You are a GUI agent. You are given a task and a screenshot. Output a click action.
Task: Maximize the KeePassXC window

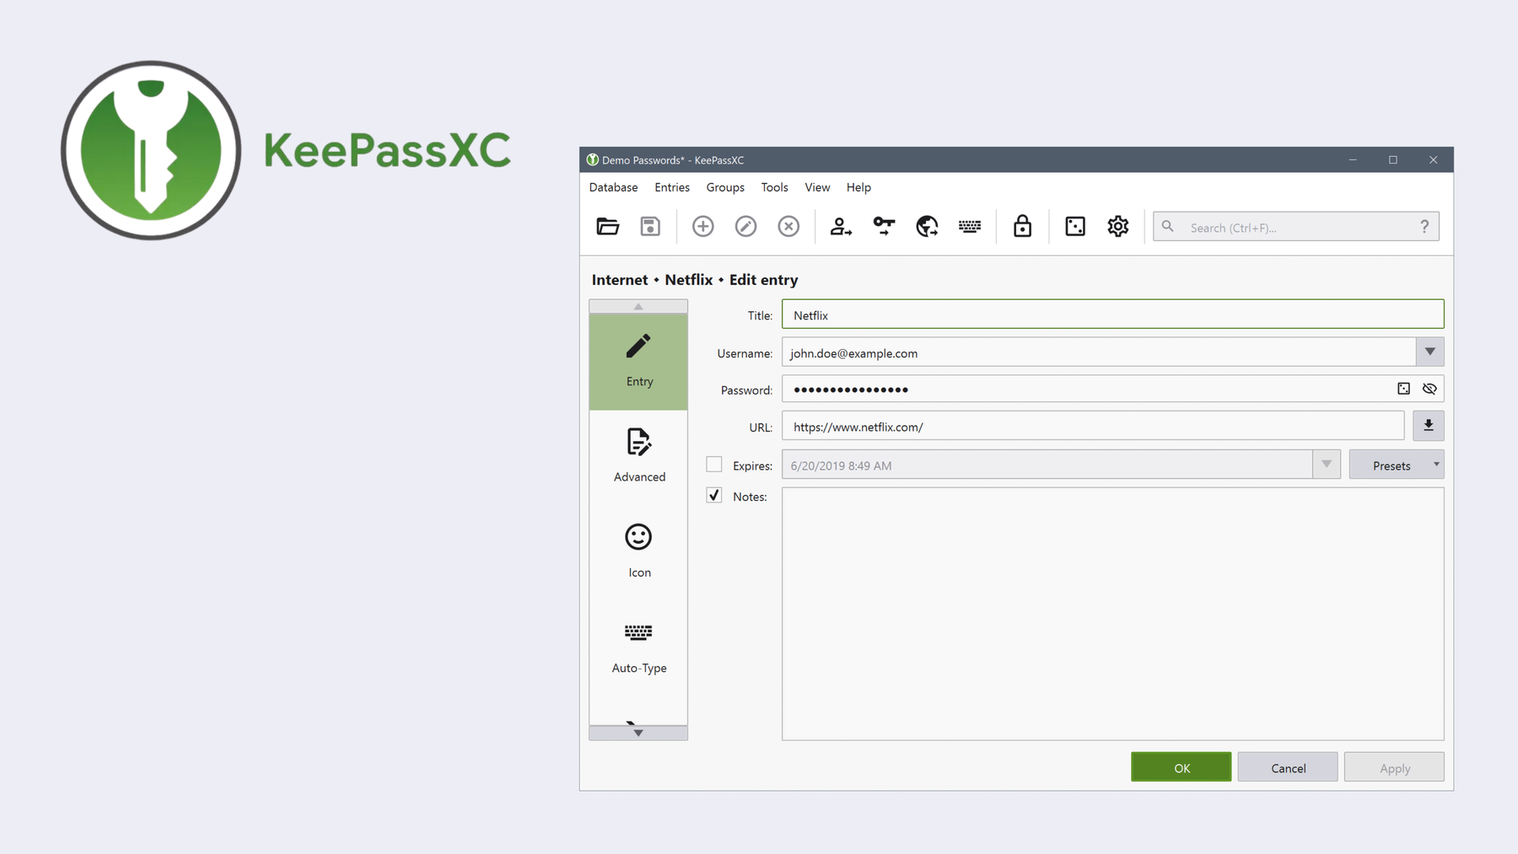pos(1393,160)
